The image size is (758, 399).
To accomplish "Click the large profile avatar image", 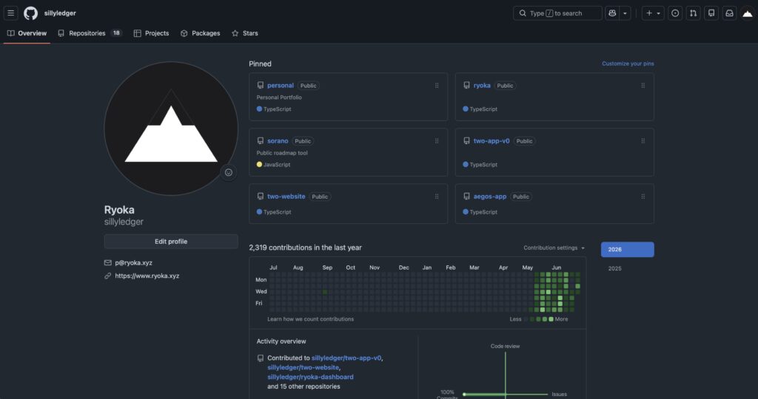I will [171, 129].
